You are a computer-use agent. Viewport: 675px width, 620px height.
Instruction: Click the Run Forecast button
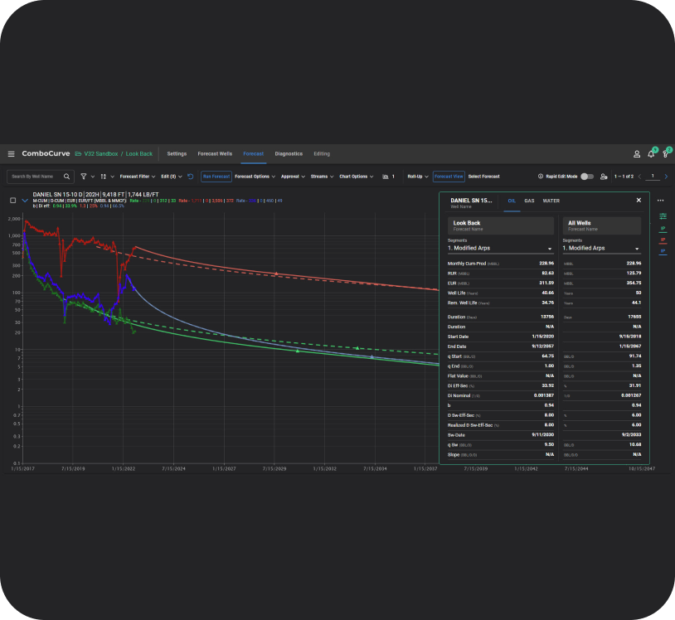(x=216, y=177)
